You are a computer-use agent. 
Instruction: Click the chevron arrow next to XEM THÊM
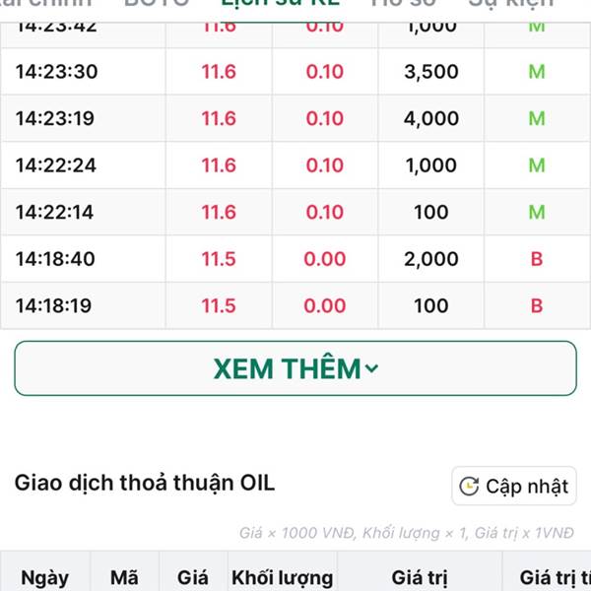(371, 368)
